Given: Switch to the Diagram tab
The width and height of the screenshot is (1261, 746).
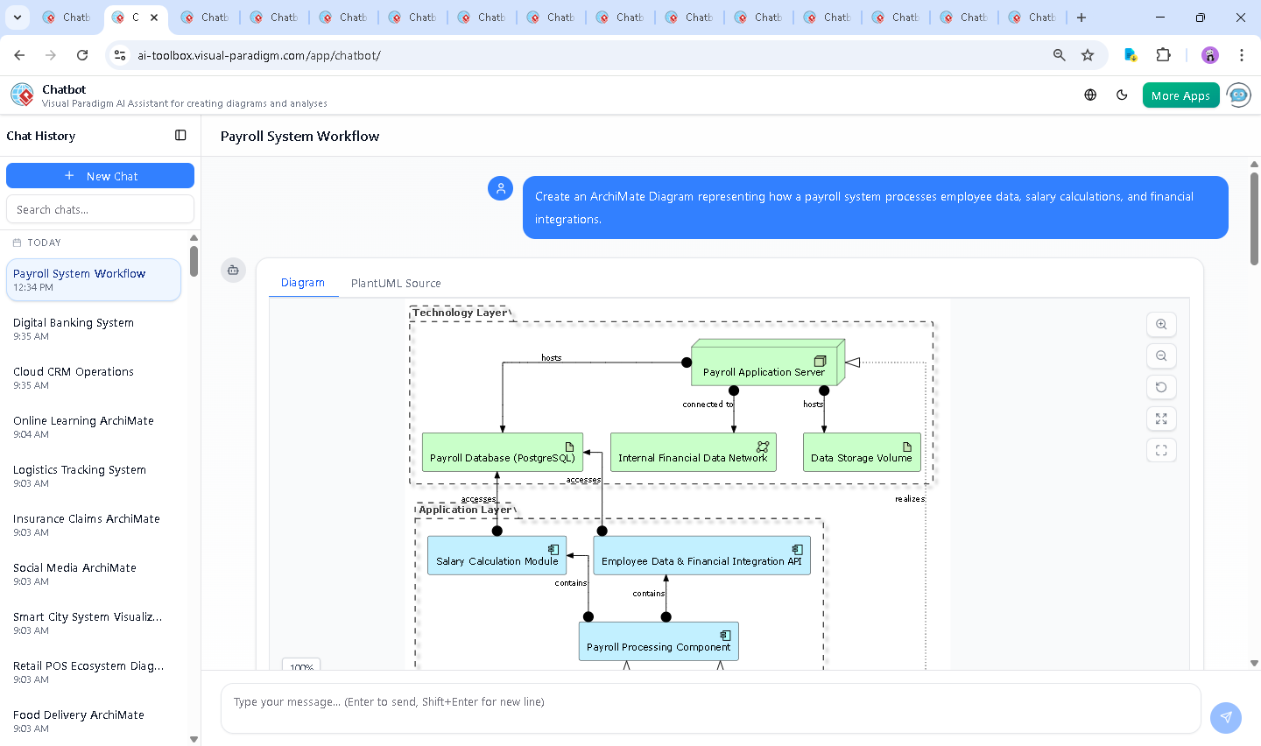Looking at the screenshot, I should tap(303, 283).
